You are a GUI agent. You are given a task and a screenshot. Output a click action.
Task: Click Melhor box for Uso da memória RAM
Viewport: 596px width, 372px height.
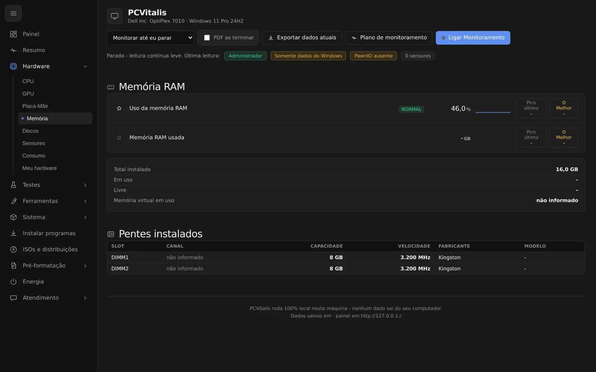tap(564, 108)
